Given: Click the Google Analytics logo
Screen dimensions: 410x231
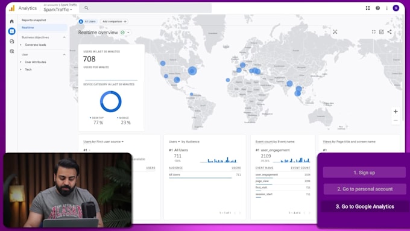Looking at the screenshot, I should 12,8.
